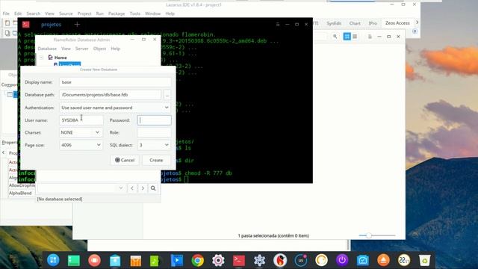Screen dimensions: 478x269
Task: Go to previous search result in FlameRobin
Action: [132, 188]
